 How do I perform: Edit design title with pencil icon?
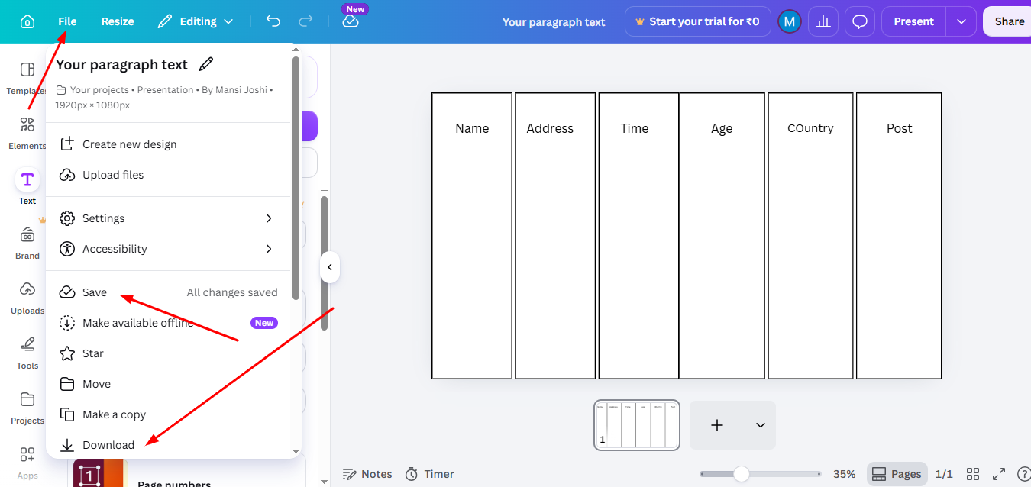[x=205, y=64]
